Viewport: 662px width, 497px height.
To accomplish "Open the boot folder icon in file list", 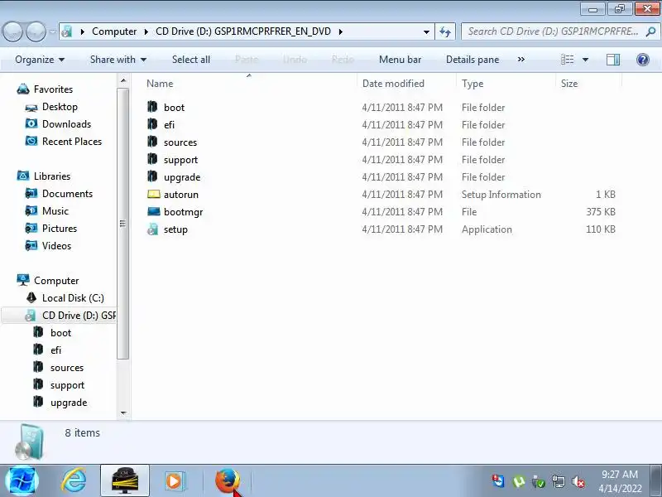I will [x=152, y=107].
